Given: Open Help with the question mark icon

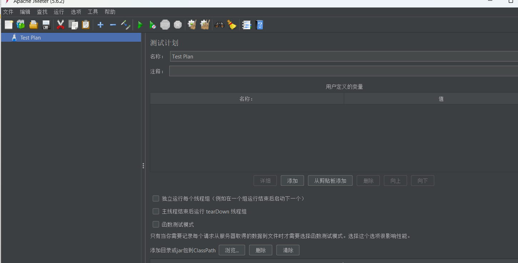Looking at the screenshot, I should (260, 25).
